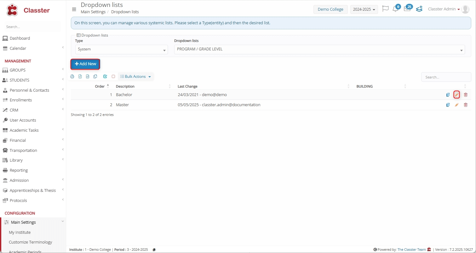Click the flag icon in header
476x253 pixels.
pyautogui.click(x=385, y=9)
